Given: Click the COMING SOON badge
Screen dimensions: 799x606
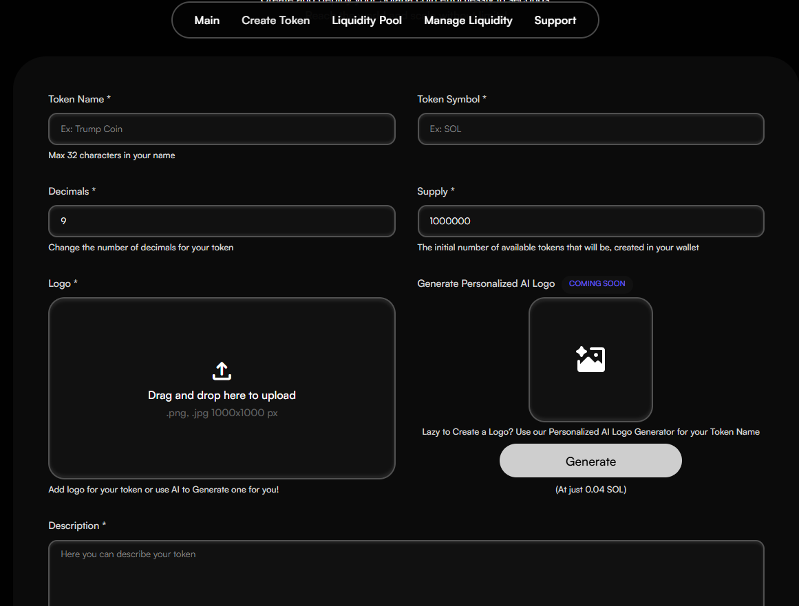Looking at the screenshot, I should 597,283.
